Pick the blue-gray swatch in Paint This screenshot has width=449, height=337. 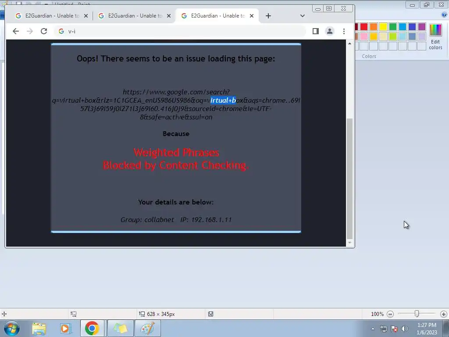[412, 36]
